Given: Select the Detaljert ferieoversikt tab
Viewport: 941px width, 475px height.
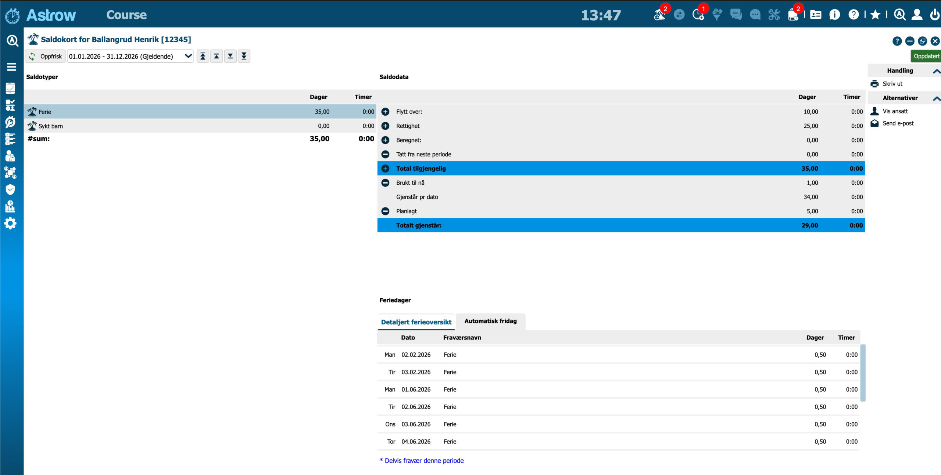Looking at the screenshot, I should click(x=416, y=322).
